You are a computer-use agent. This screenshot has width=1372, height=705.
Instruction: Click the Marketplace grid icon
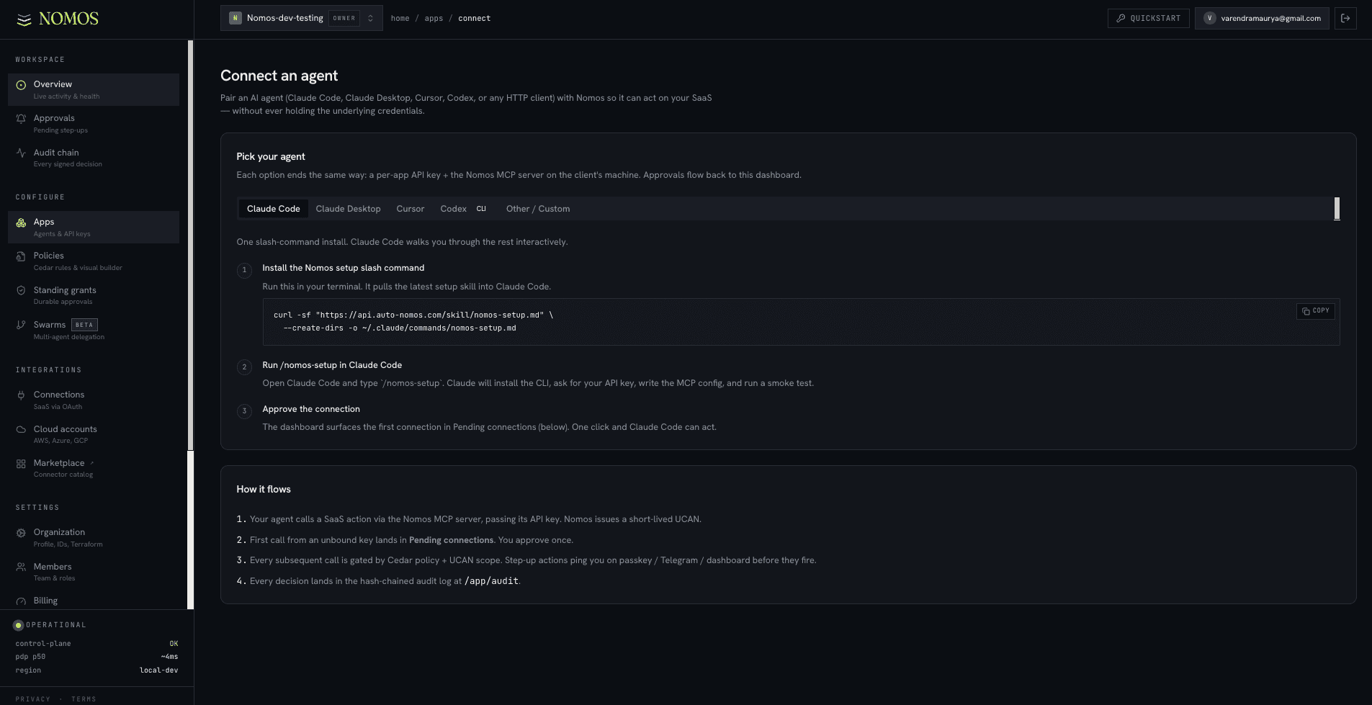[x=21, y=464]
